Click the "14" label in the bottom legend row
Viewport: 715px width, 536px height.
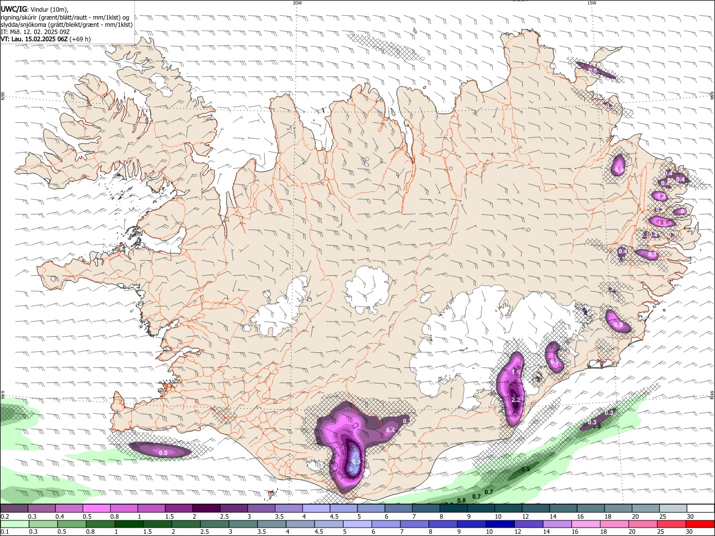[x=547, y=532]
